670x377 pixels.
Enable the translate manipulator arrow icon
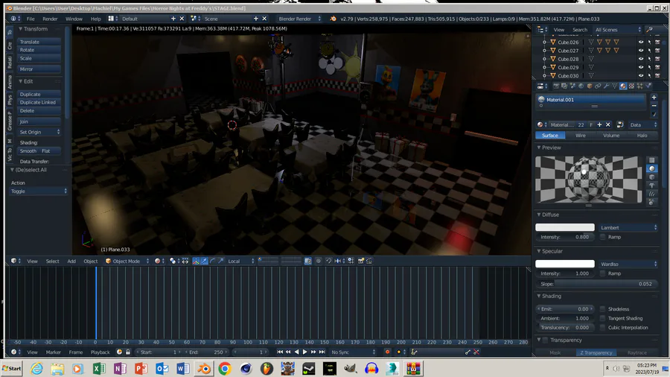click(204, 261)
